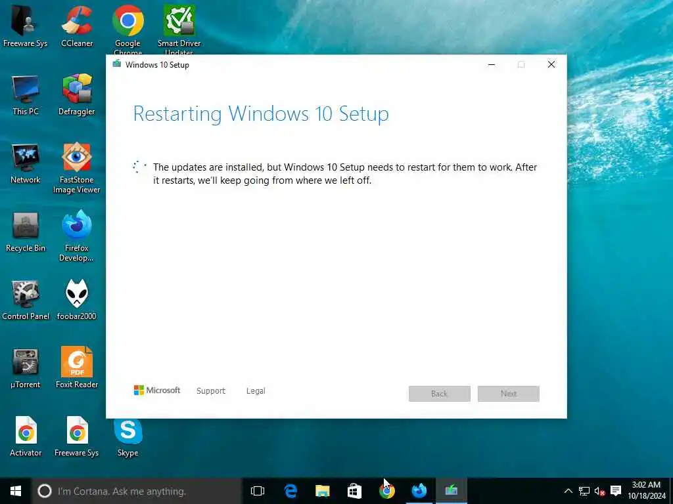This screenshot has width=673, height=504.
Task: Open File Explorer from the taskbar
Action: coord(322,491)
